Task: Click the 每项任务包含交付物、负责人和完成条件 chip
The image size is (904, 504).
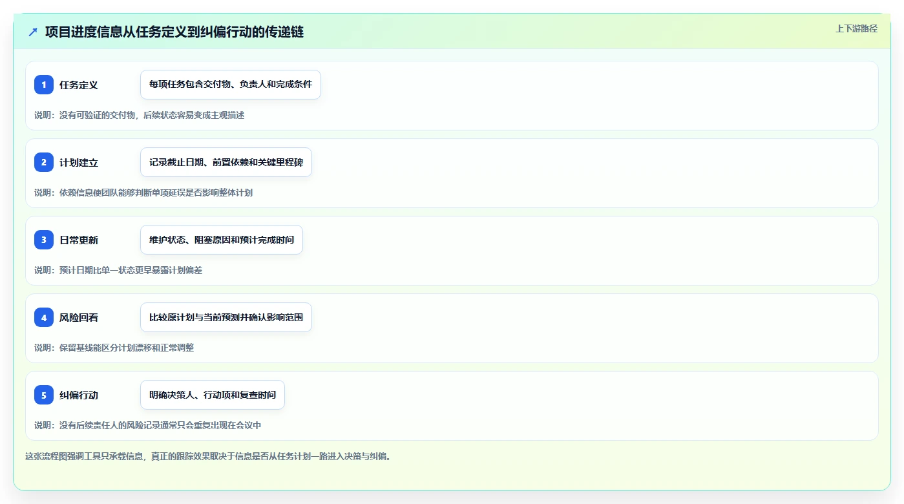Action: point(231,85)
